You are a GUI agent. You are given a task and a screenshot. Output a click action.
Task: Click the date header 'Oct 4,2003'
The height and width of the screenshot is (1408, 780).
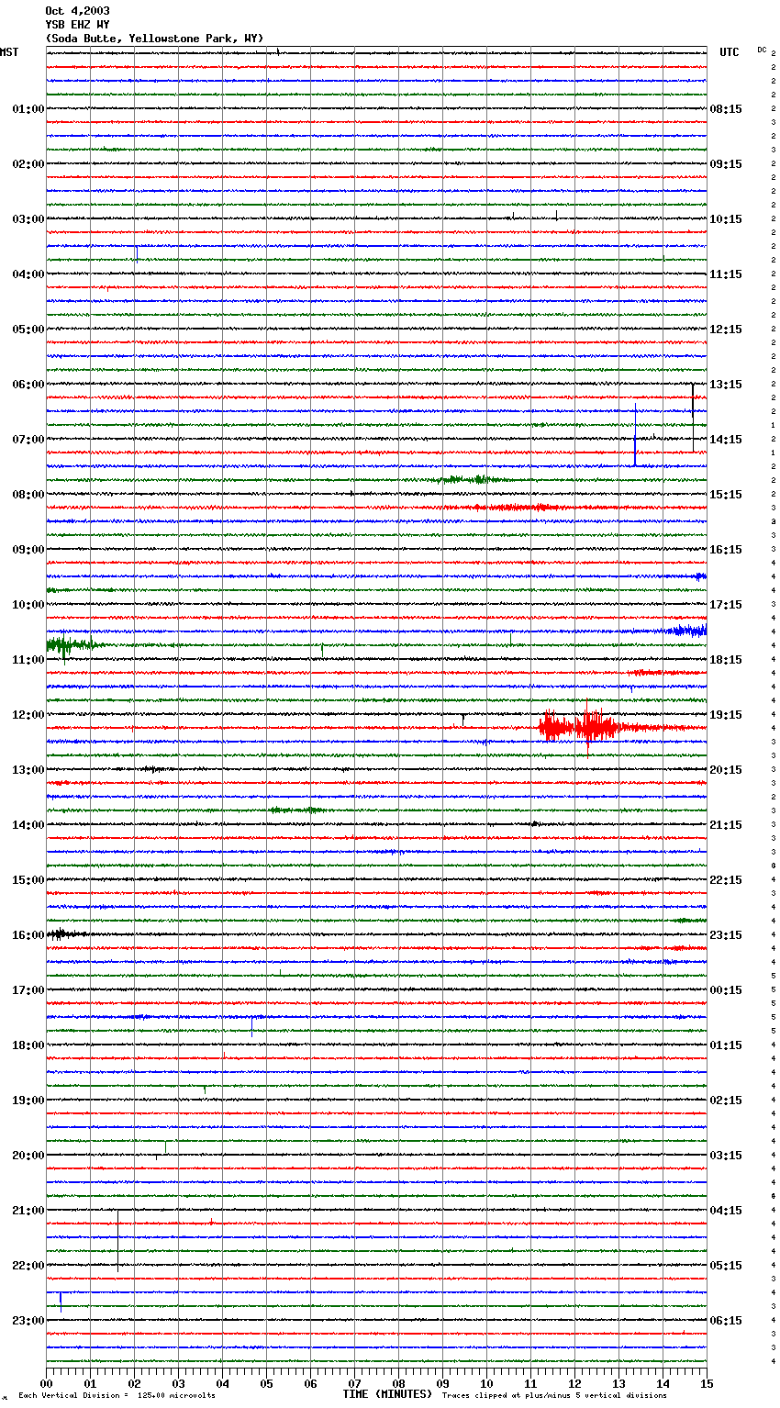pyautogui.click(x=77, y=11)
